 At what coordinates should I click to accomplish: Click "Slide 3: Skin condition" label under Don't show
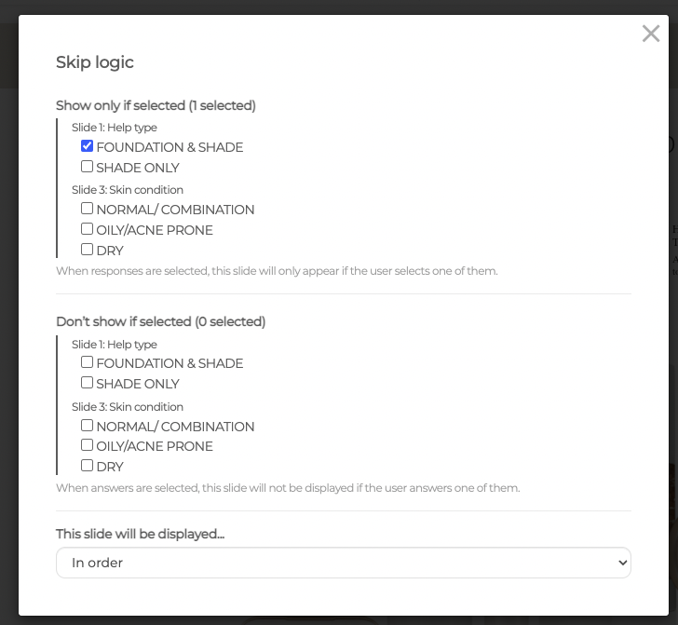click(128, 407)
